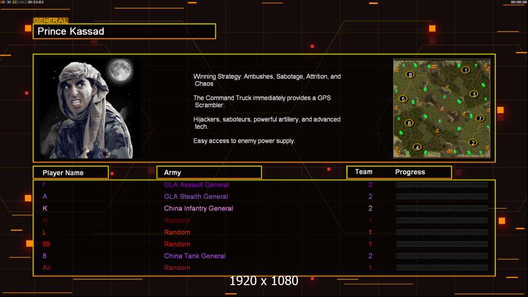
Task: Click team number 2 for player A
Action: [x=370, y=197]
